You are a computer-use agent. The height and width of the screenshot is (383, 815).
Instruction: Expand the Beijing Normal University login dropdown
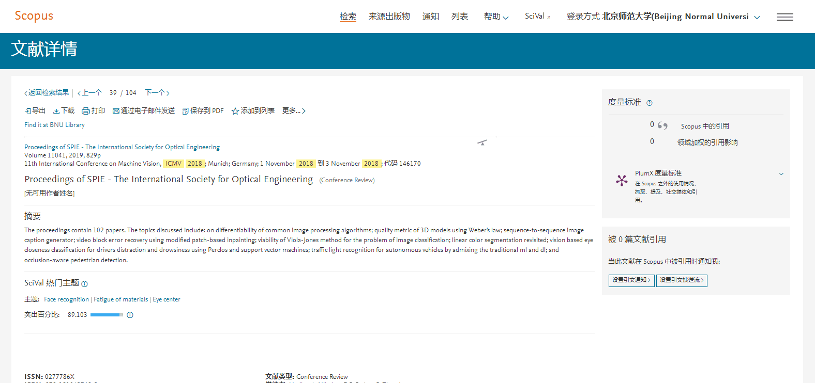click(x=757, y=17)
